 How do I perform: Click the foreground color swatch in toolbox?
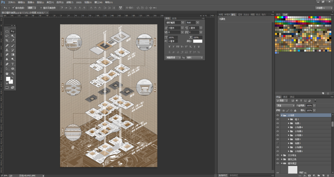(8, 79)
